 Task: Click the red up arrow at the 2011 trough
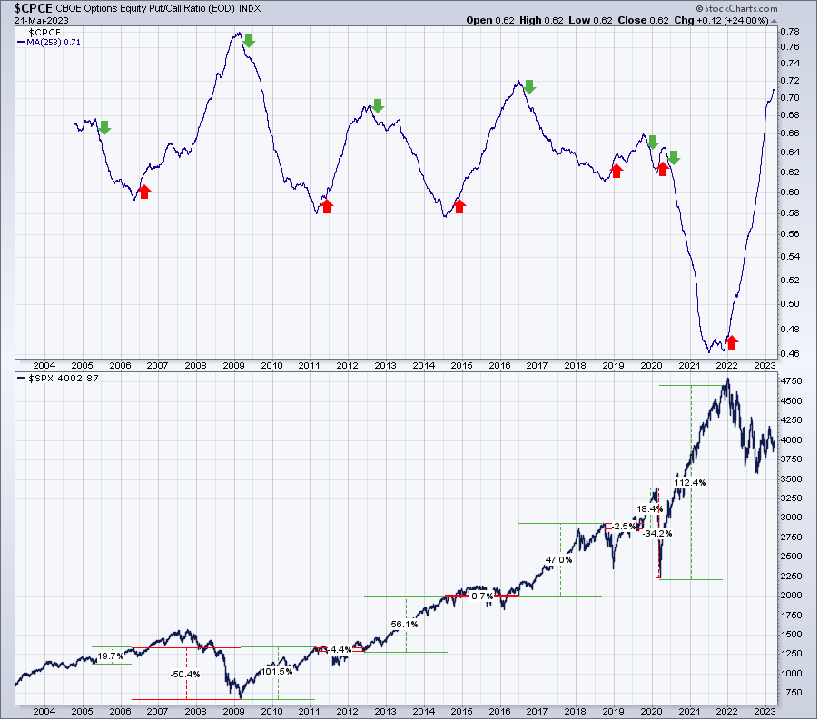click(x=327, y=206)
